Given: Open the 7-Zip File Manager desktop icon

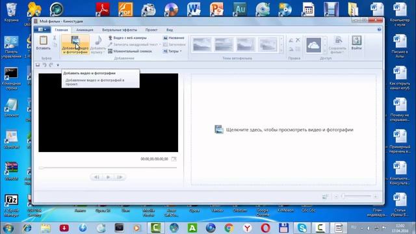Looking at the screenshot, I should click(12, 205).
